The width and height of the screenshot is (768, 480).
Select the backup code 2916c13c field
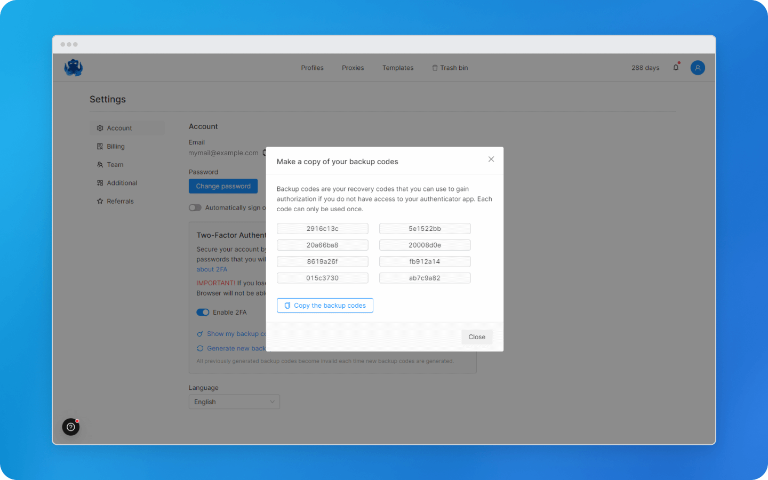(x=322, y=228)
